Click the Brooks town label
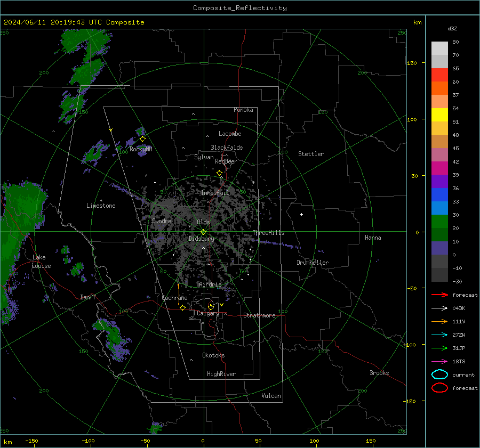480x448 pixels. (379, 373)
